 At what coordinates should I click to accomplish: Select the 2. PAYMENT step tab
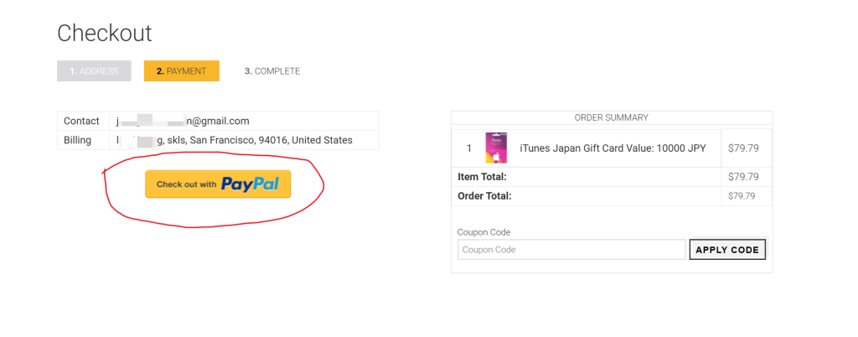[x=182, y=71]
